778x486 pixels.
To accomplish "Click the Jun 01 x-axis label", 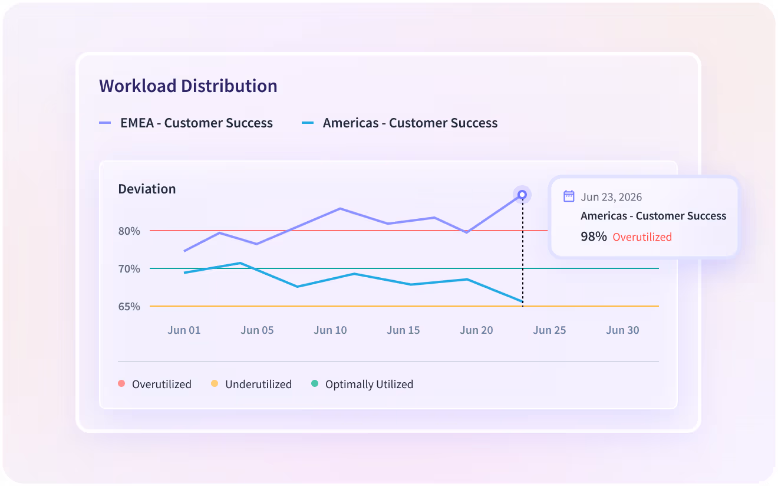I will pos(184,330).
